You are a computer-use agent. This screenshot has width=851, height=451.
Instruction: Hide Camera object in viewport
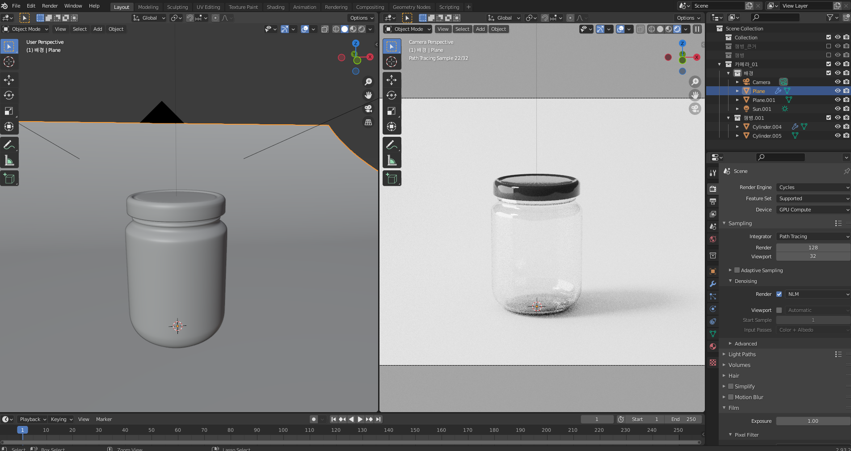click(838, 82)
